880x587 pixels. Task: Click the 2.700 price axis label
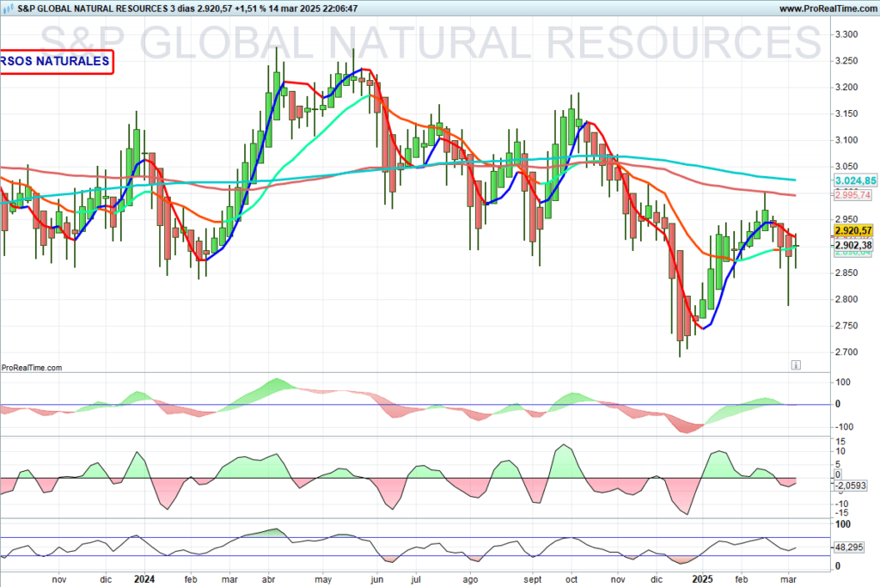click(x=846, y=352)
